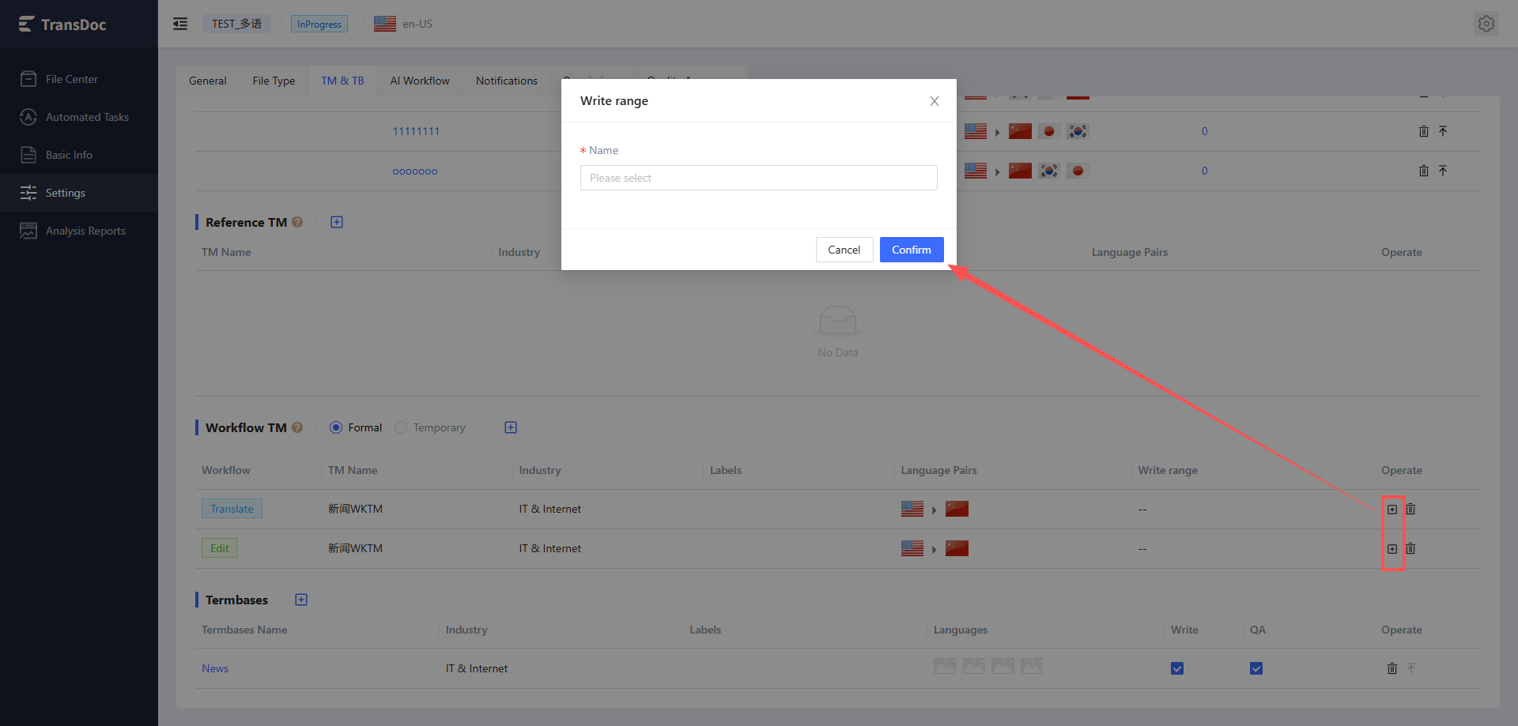The width and height of the screenshot is (1518, 726).
Task: Delete the Edit workflow TM row
Action: (x=1410, y=548)
